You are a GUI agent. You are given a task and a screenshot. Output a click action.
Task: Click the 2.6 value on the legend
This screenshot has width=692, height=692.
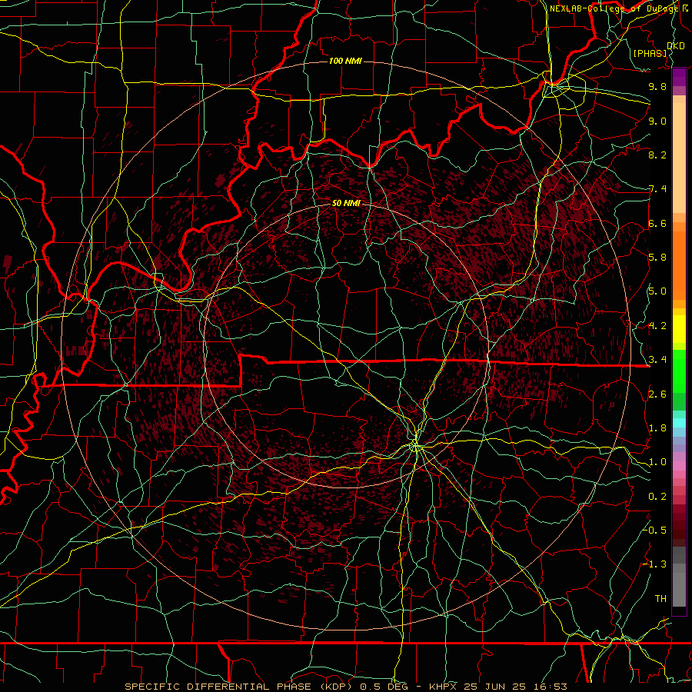[657, 394]
